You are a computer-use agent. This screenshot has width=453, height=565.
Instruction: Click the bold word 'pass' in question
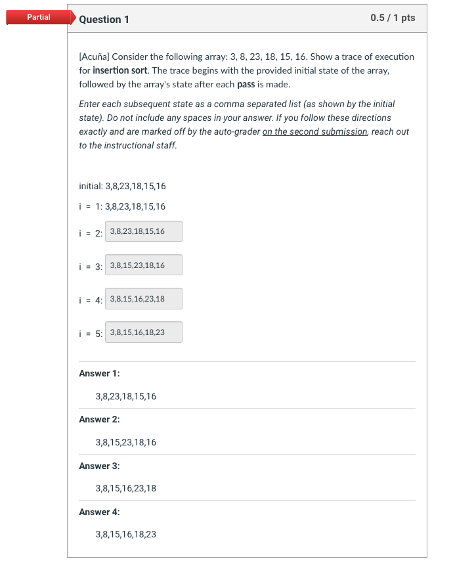click(x=246, y=85)
